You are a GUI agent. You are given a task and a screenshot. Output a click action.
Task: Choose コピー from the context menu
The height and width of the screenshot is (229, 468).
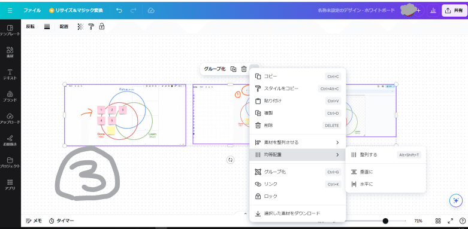coord(298,77)
